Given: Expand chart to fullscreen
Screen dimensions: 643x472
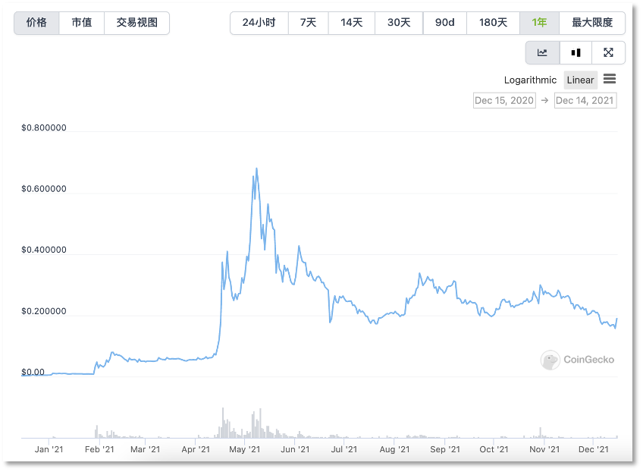Looking at the screenshot, I should (608, 52).
